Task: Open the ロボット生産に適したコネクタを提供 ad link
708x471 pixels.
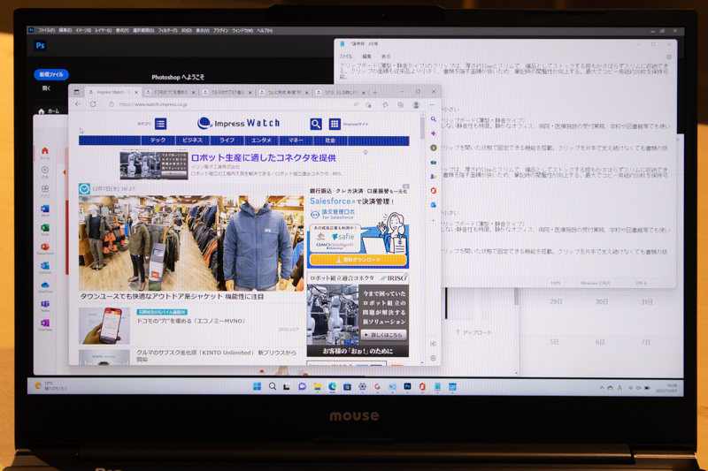Action: coord(263,158)
